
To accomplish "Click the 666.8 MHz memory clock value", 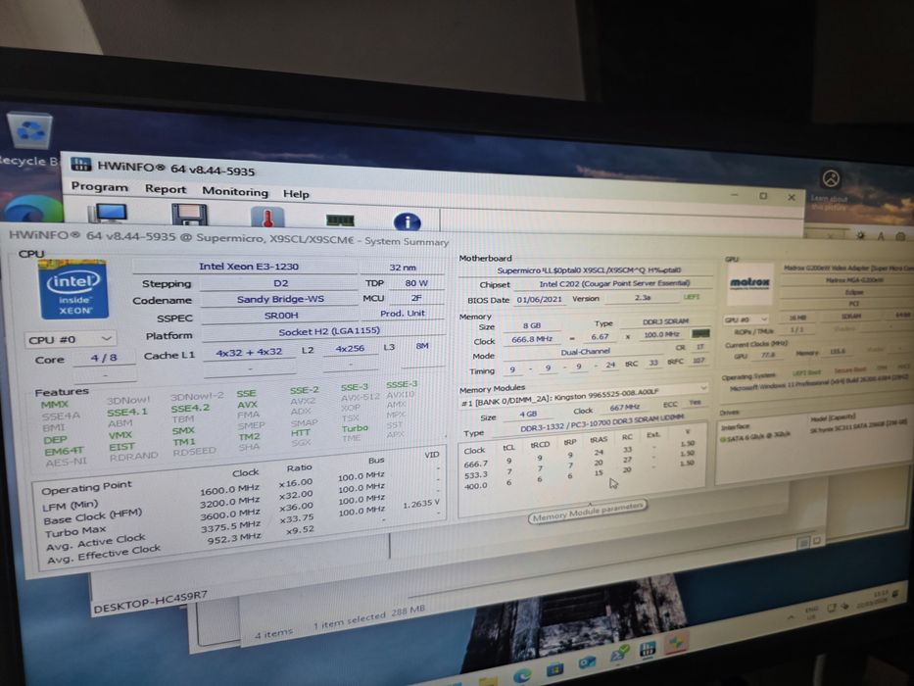I will (x=532, y=339).
